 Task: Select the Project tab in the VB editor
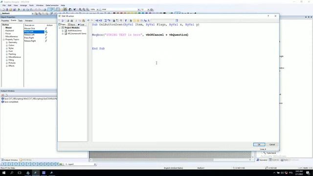62,24
